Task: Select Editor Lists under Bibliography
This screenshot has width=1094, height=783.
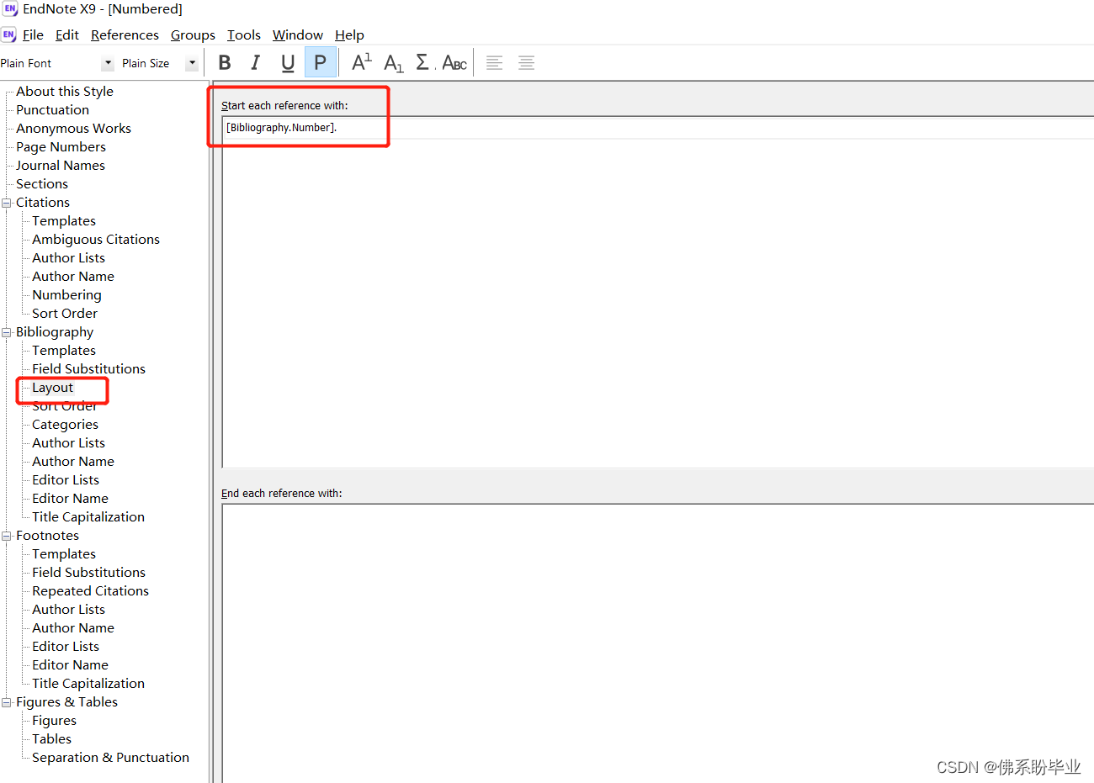Action: point(66,480)
